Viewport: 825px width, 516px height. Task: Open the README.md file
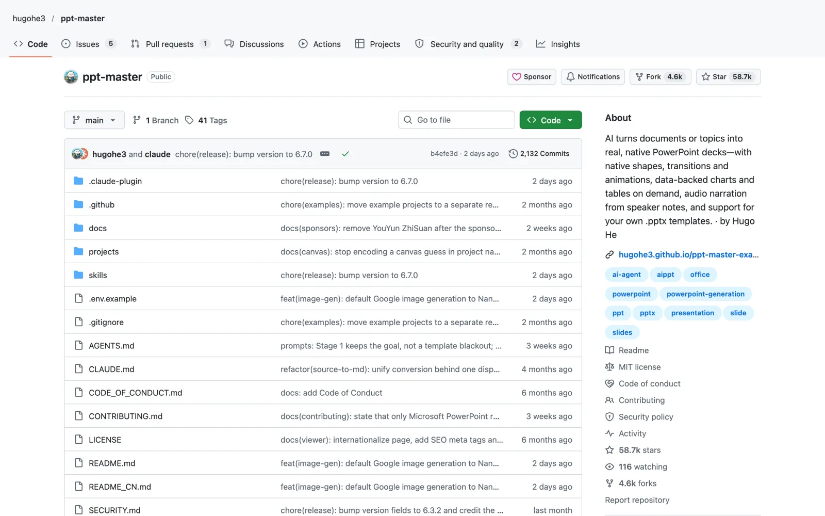point(112,463)
